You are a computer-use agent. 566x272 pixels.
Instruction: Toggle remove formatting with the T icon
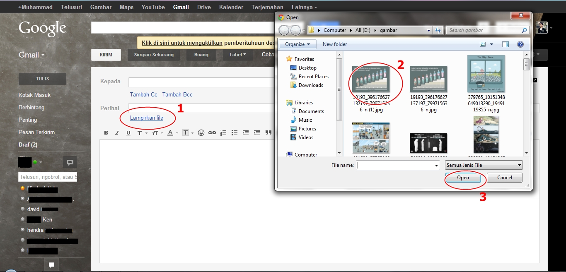(x=186, y=132)
